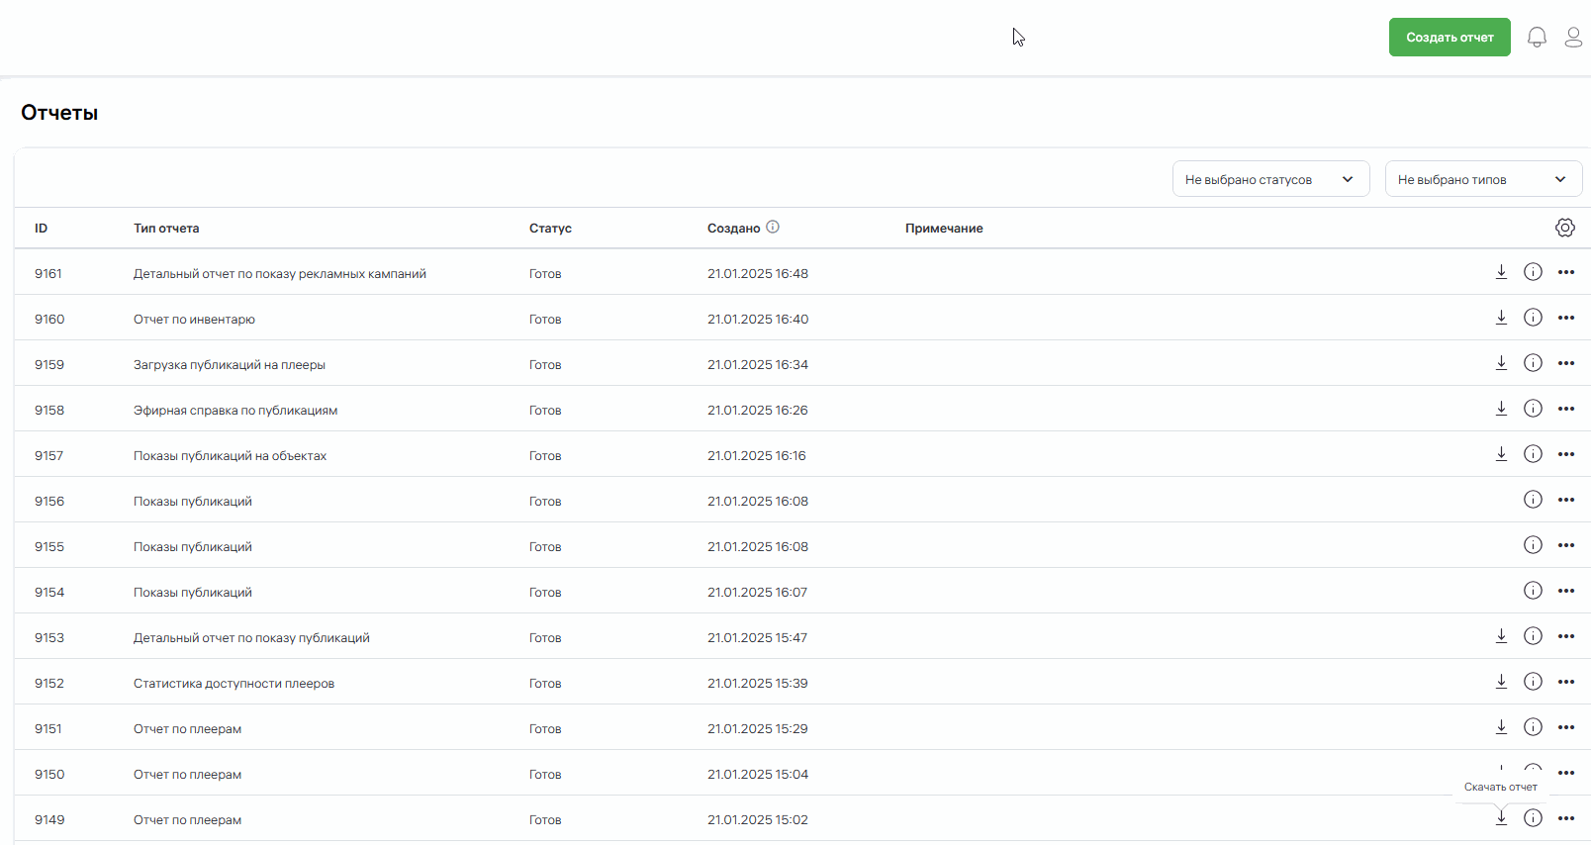The height and width of the screenshot is (845, 1591).
Task: Expand the Не выбрано статусов dropdown
Action: 1270,179
